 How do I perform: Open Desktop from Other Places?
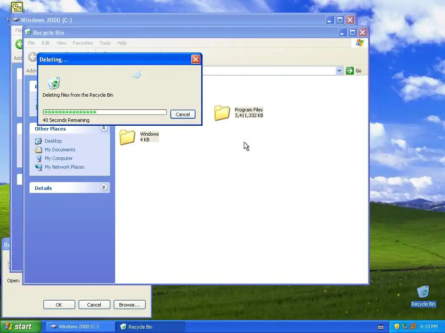pos(53,141)
